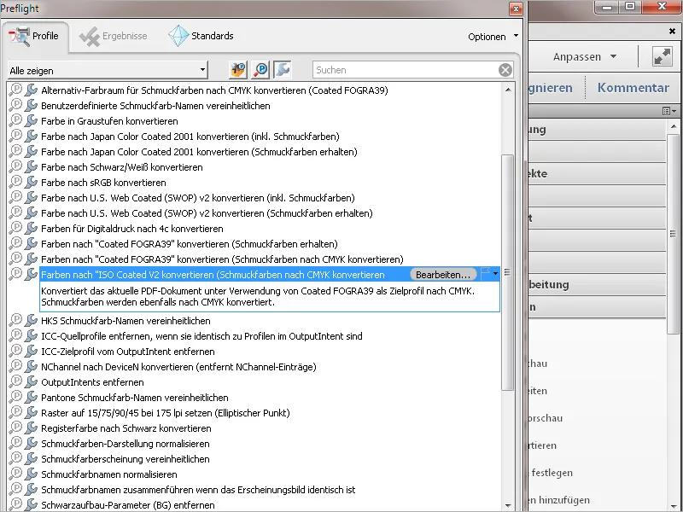This screenshot has width=683, height=512.
Task: Open the Alle zeigen filter dropdown
Action: pos(108,70)
